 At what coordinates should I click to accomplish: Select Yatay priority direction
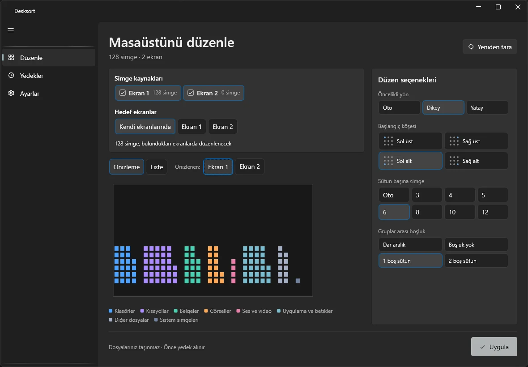point(487,107)
